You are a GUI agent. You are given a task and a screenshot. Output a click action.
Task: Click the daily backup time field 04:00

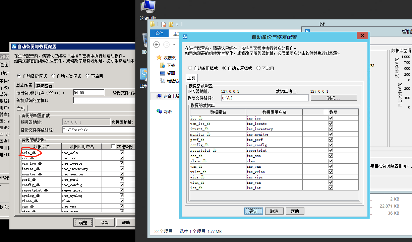point(89,93)
